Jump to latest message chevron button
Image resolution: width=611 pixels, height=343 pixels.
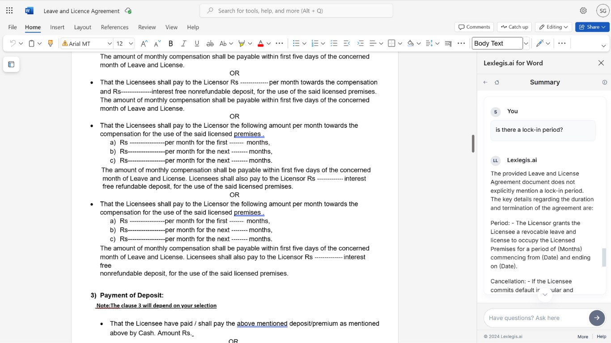click(544, 294)
